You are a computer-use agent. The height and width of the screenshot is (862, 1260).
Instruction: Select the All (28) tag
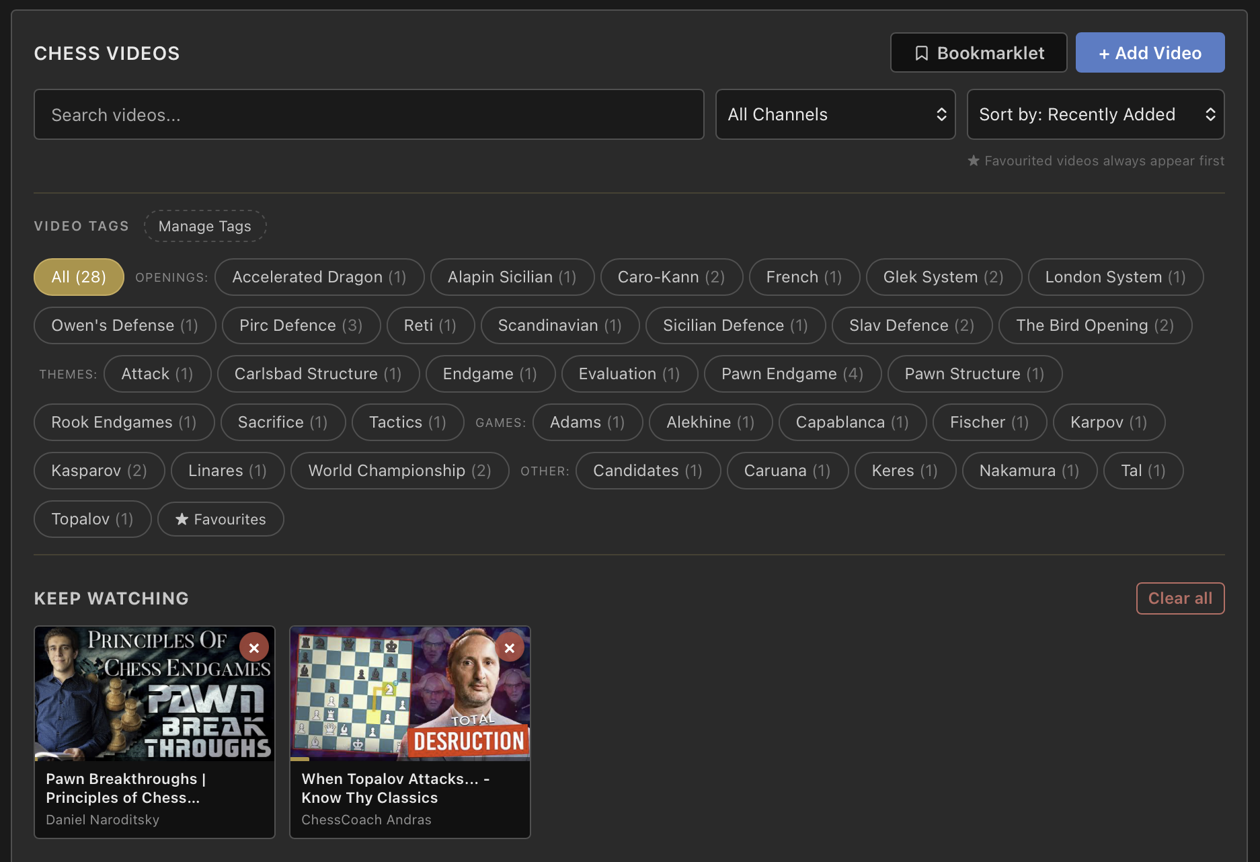click(x=79, y=276)
